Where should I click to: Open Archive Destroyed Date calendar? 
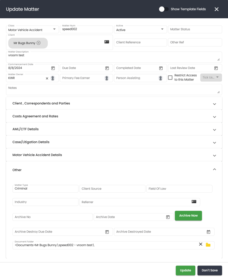pyautogui.click(x=209, y=232)
